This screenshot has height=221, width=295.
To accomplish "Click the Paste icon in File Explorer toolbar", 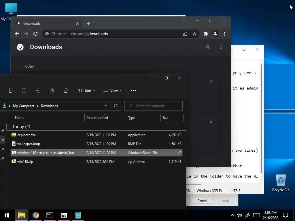I will (x=24, y=90).
